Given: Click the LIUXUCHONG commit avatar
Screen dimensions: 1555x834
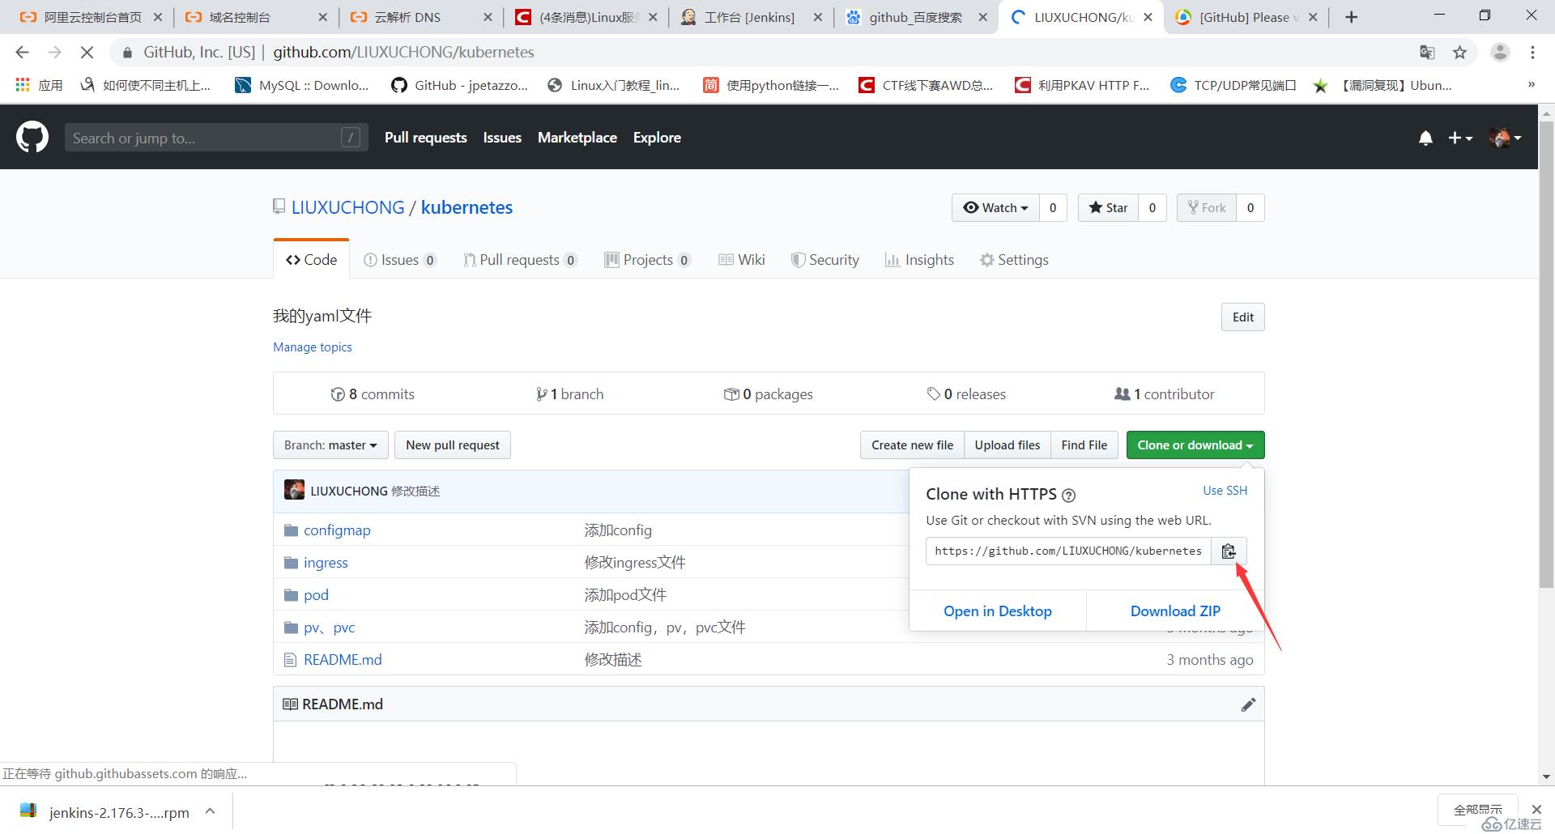Looking at the screenshot, I should click(294, 490).
